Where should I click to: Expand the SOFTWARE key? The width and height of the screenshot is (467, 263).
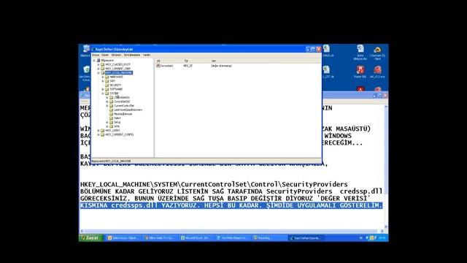point(103,89)
